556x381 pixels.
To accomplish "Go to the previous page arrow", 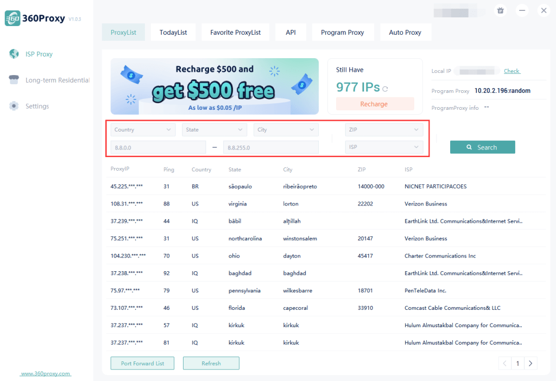I will pyautogui.click(x=504, y=363).
